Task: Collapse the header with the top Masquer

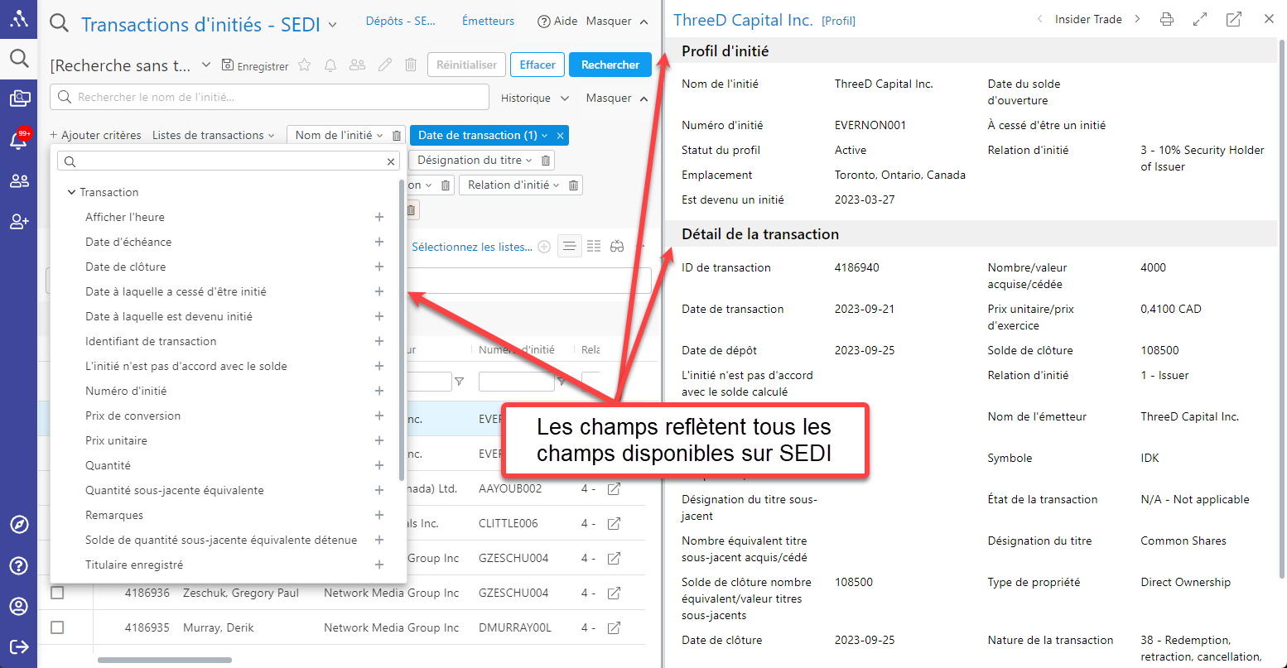Action: pos(617,22)
